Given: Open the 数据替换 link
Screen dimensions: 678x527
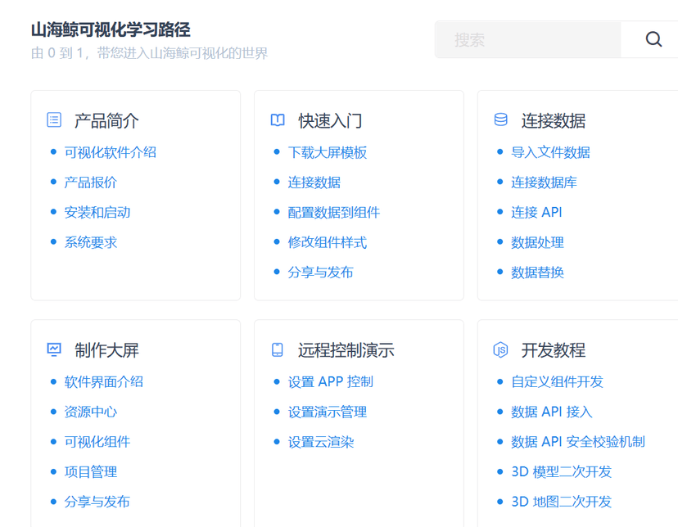Looking at the screenshot, I should click(537, 273).
